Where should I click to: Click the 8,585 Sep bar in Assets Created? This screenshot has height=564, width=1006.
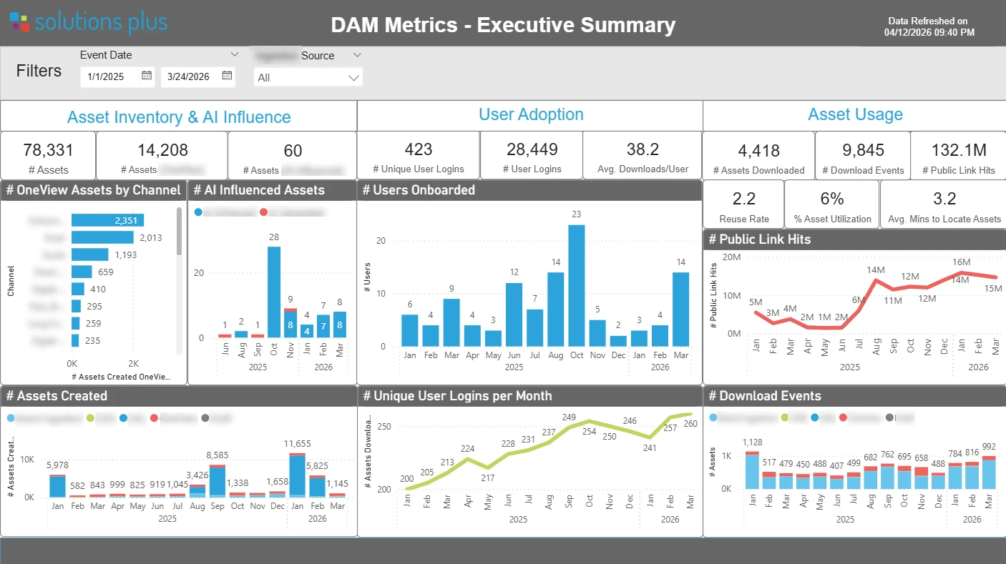coord(217,480)
